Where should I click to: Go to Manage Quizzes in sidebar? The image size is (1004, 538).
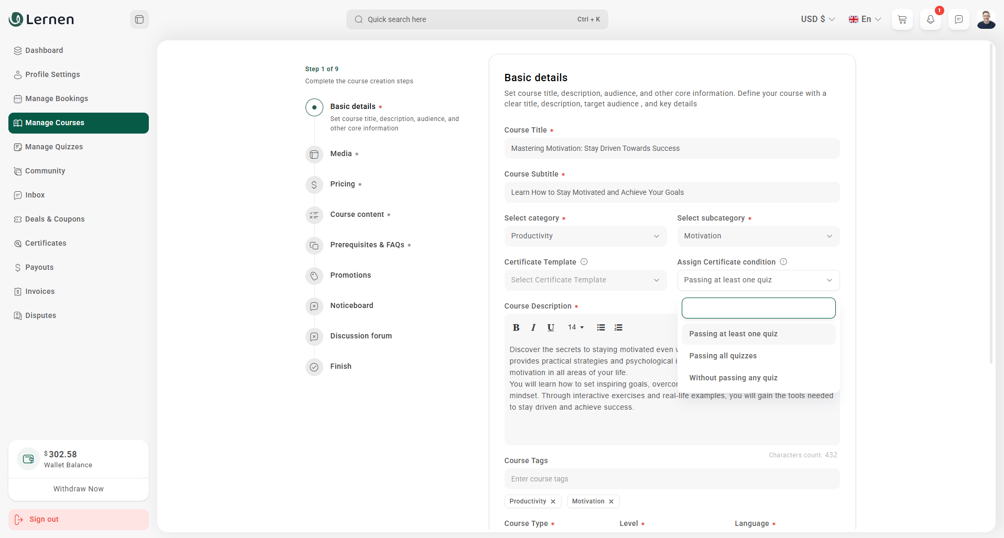coord(54,147)
